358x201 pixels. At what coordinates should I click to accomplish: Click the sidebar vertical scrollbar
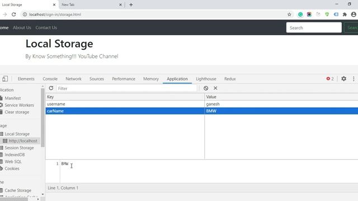[x=43, y=118]
